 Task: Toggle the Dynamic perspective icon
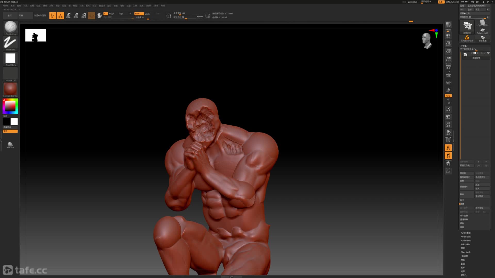click(448, 66)
